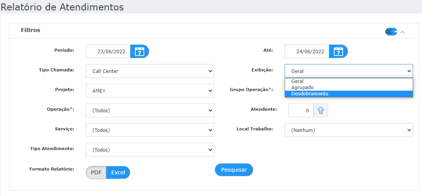Select PDF report format
422x196 pixels.
pyautogui.click(x=96, y=172)
